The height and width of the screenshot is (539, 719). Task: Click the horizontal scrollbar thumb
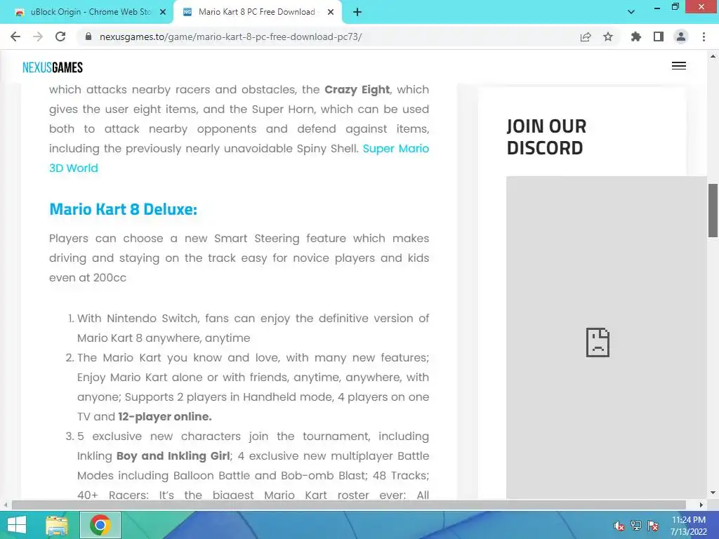(x=348, y=505)
